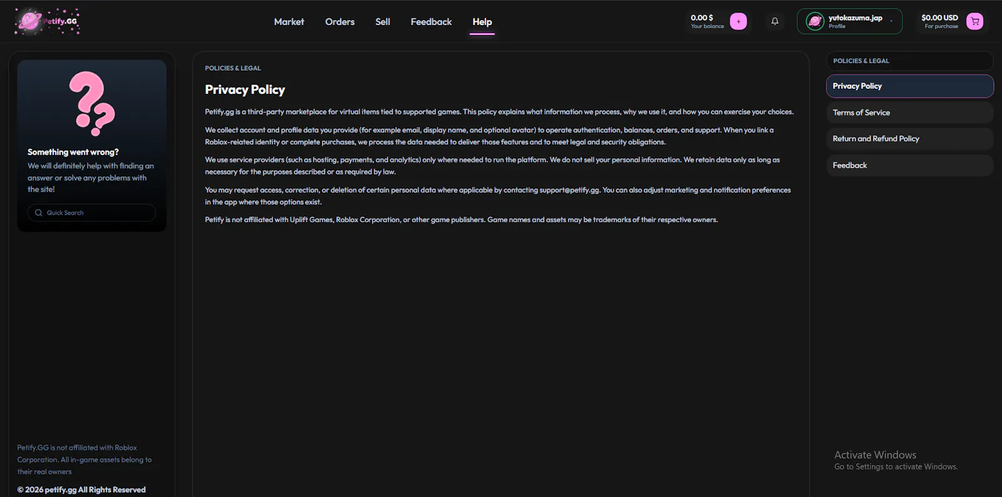Click the pink question marks graphic

tap(92, 103)
